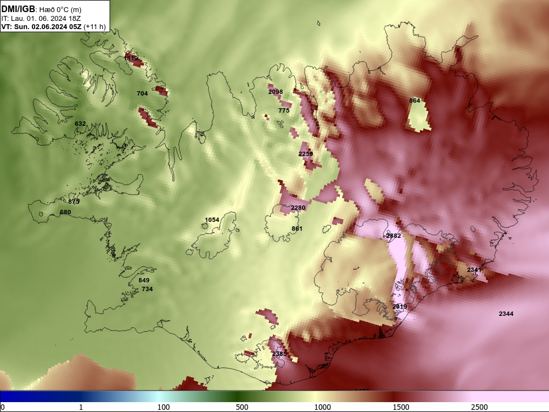Click the 100 label on color scale
Image resolution: width=549 pixels, height=412 pixels.
pos(164,407)
